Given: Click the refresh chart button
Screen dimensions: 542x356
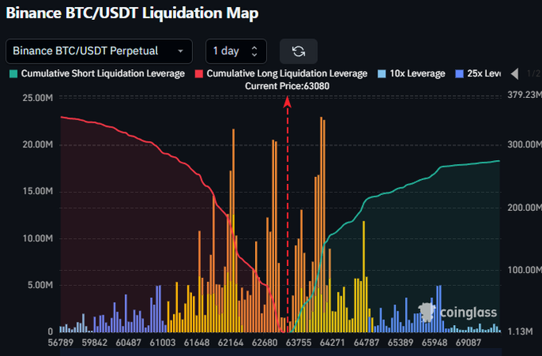Looking at the screenshot, I should 299,51.
